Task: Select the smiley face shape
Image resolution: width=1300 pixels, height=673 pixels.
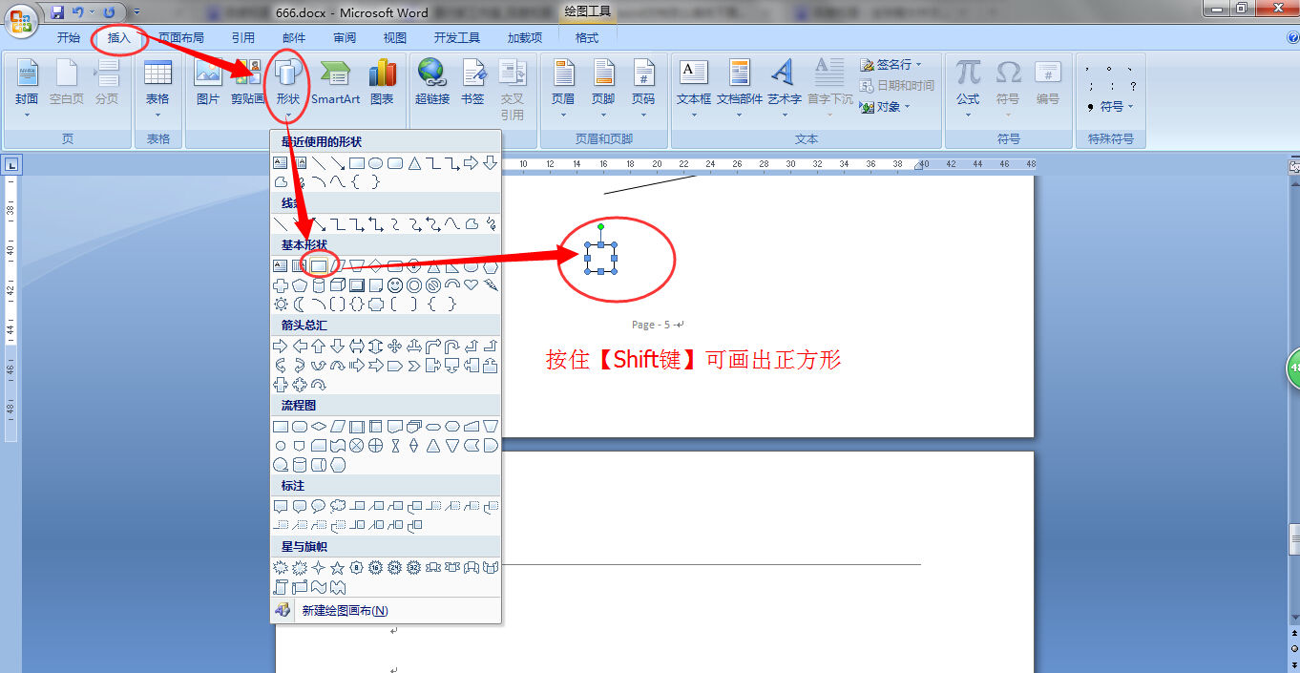Action: [395, 284]
